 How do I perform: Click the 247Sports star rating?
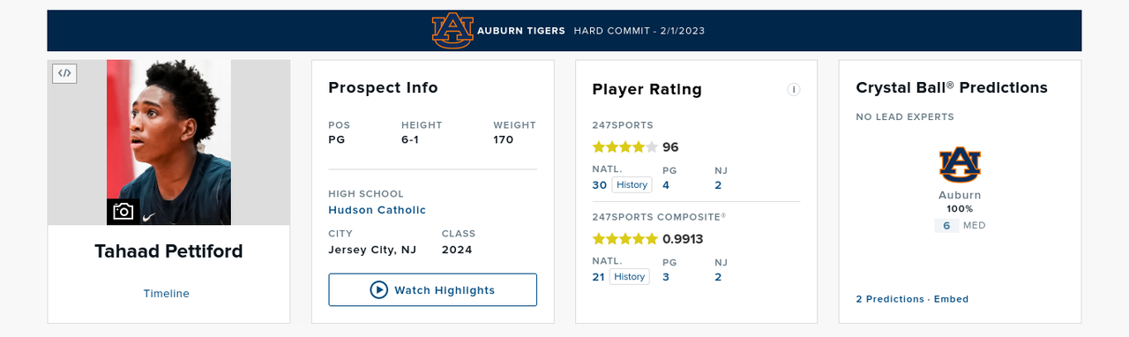[624, 147]
